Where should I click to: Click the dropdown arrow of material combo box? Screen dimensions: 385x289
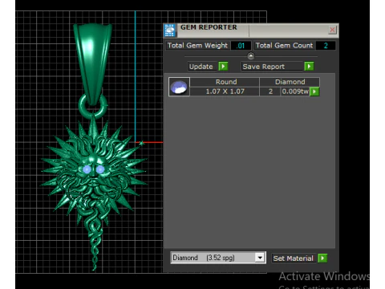click(260, 258)
